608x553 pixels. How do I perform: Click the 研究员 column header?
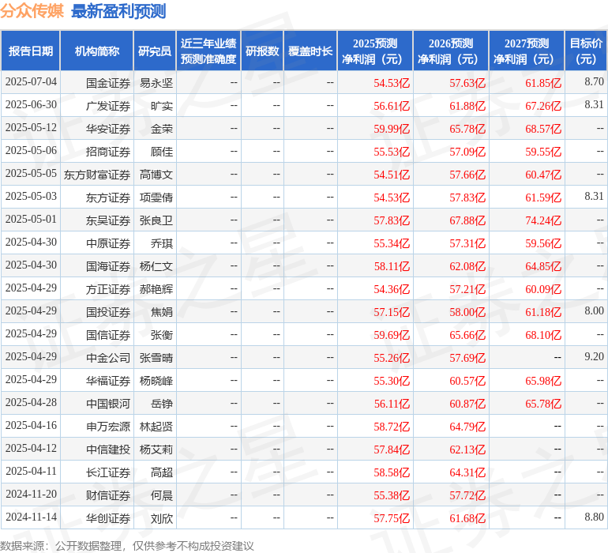(154, 51)
